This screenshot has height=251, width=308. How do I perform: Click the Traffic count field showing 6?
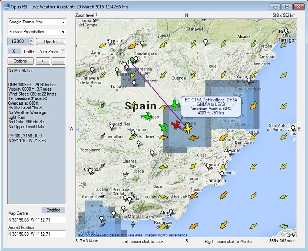point(14,51)
